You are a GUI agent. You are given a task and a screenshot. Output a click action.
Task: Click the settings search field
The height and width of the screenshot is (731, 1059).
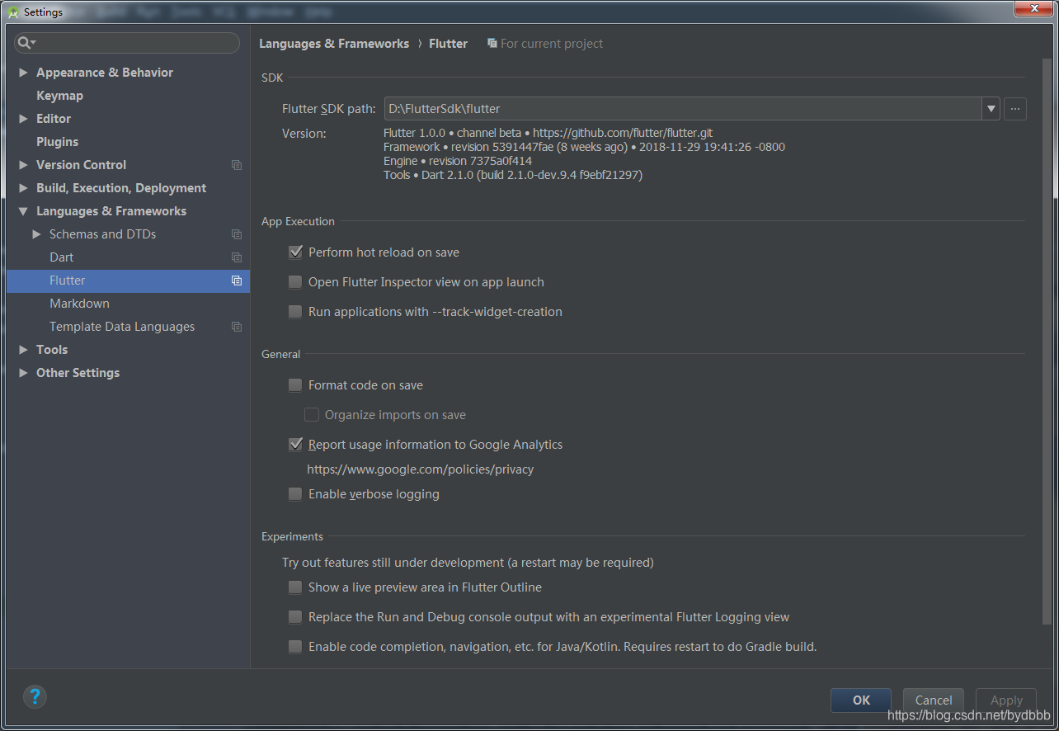(127, 43)
